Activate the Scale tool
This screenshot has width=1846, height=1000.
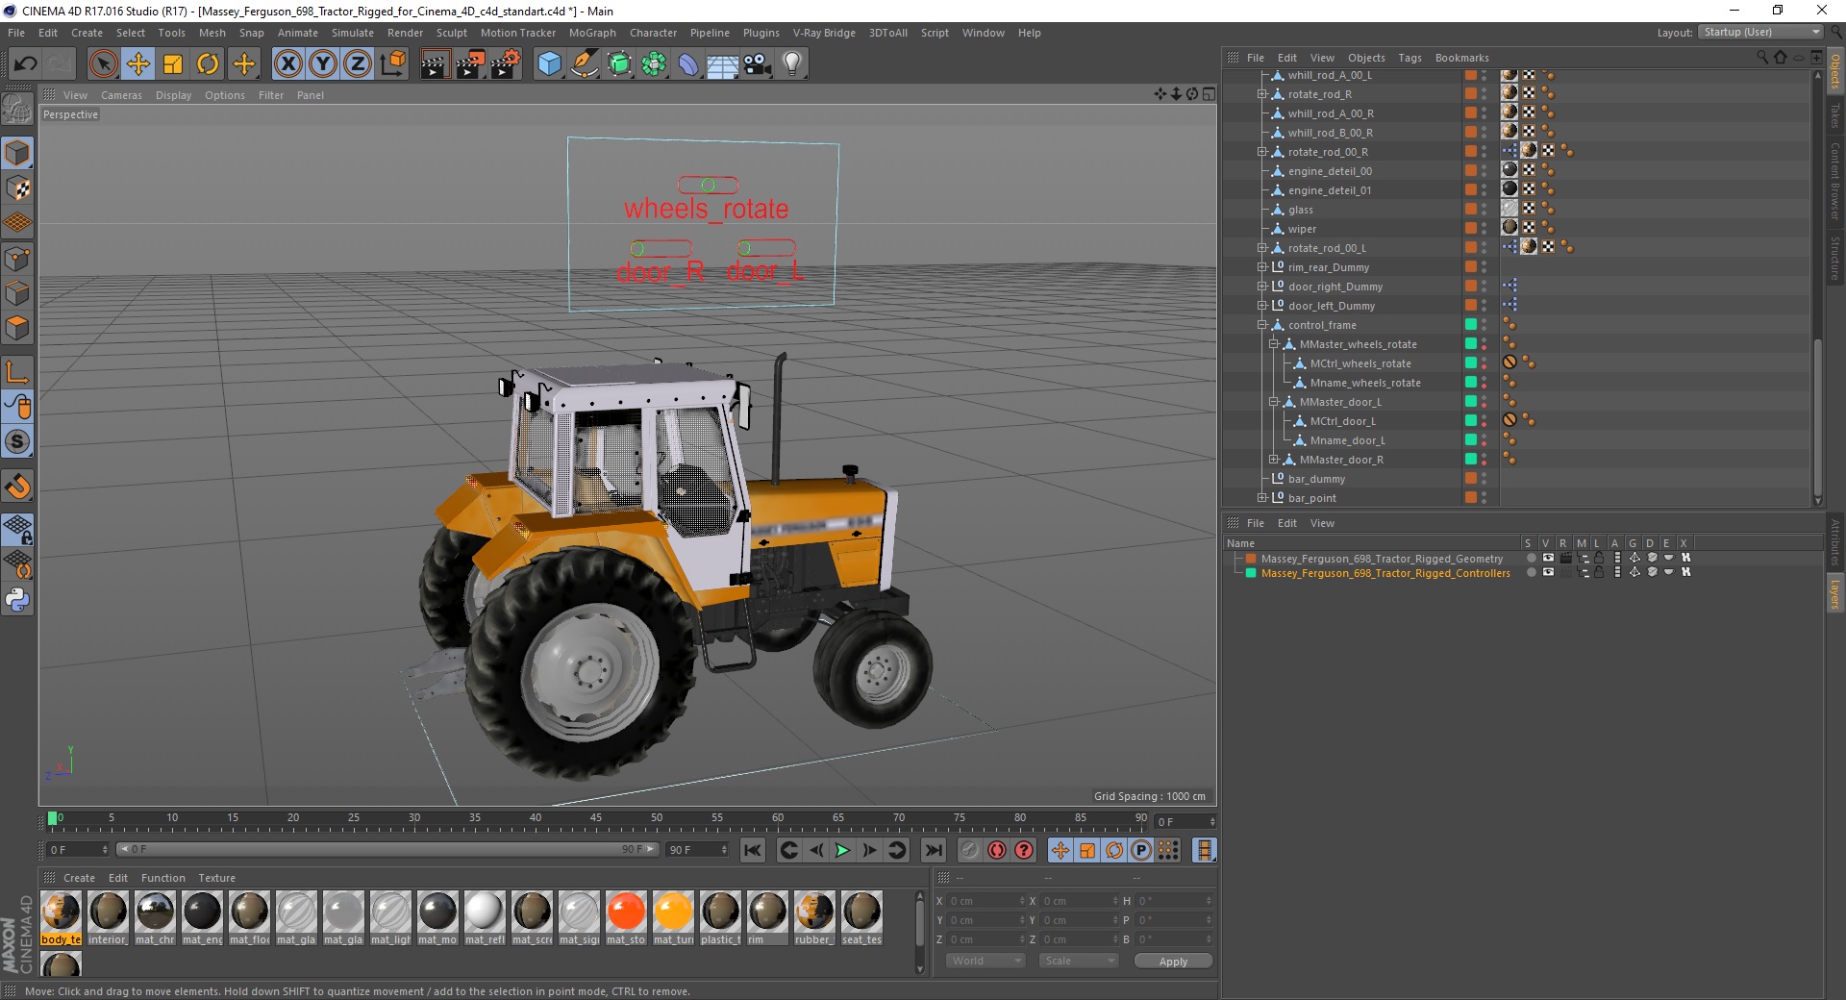173,64
